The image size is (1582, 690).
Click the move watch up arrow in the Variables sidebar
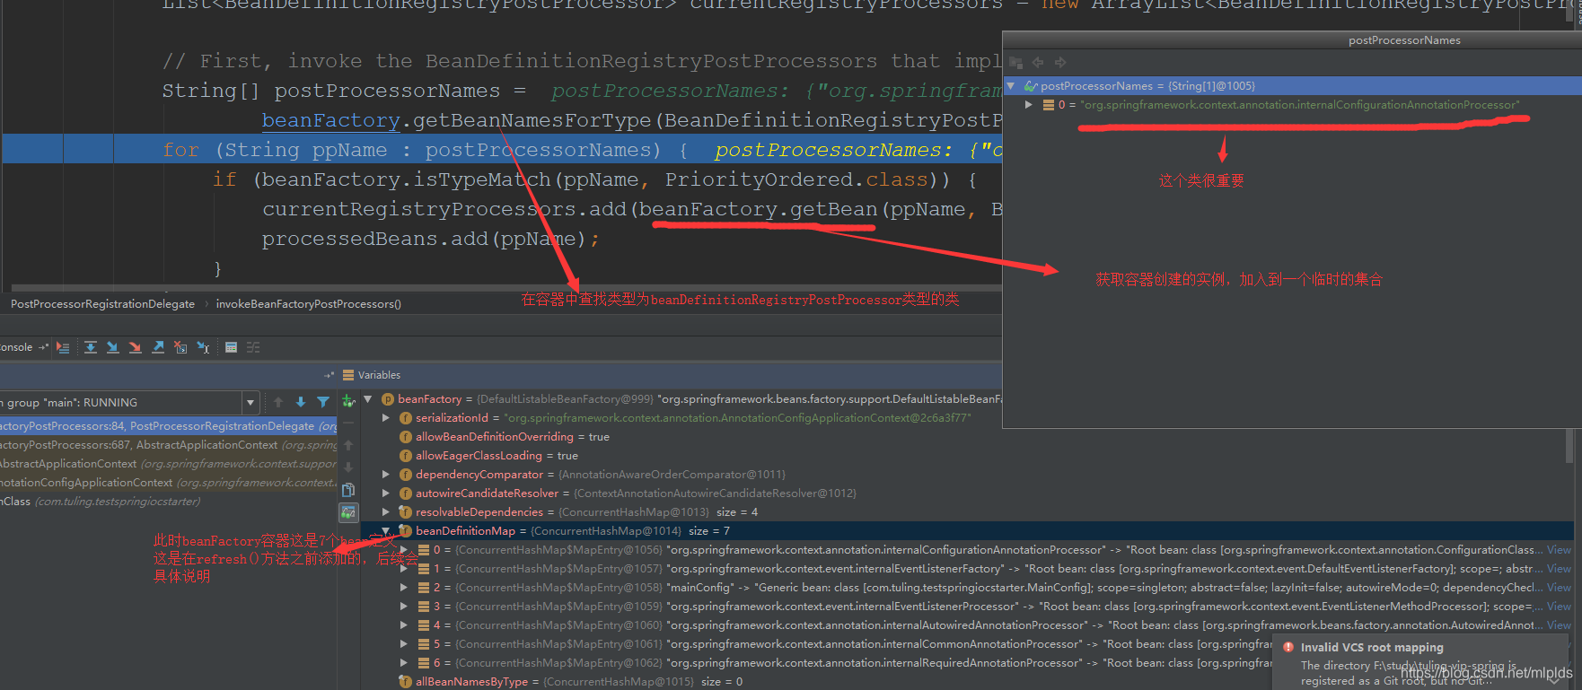pos(348,445)
